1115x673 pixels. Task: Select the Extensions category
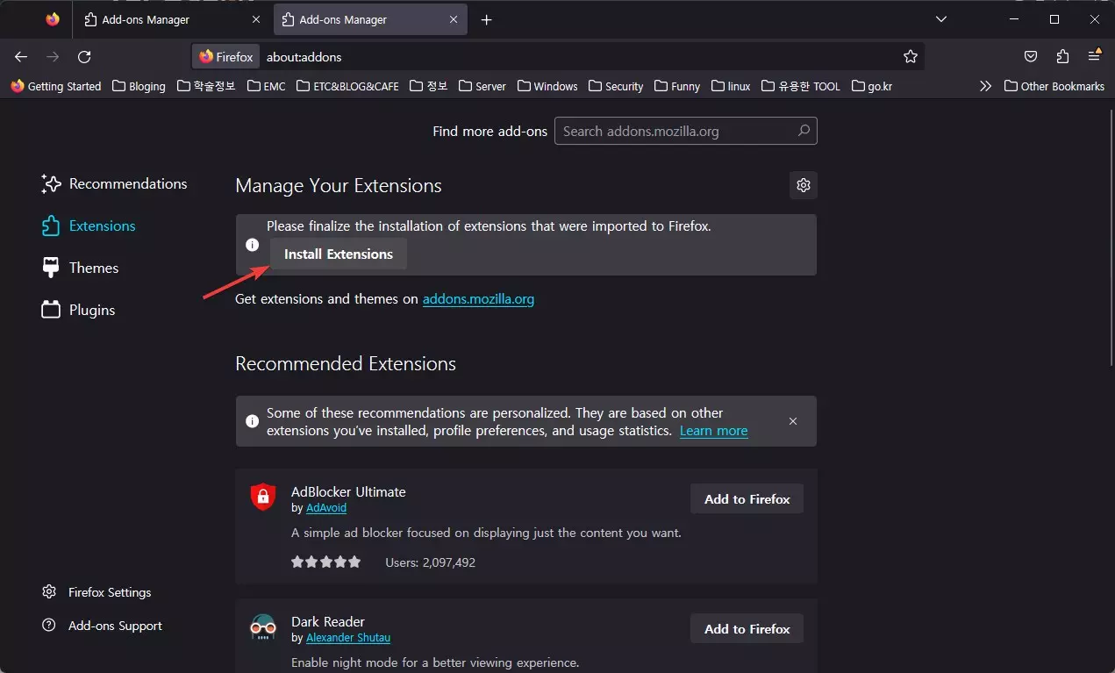(x=89, y=226)
